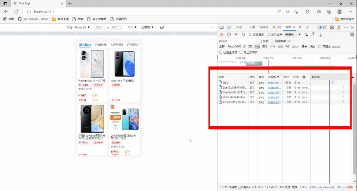Open the iPhone SE device dropdown
Viewport: 357px width, 191px height.
(x=78, y=27)
